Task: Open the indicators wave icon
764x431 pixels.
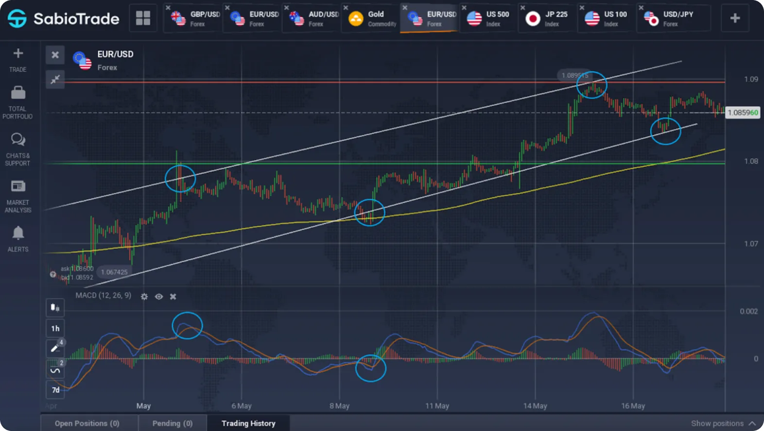Action: point(55,370)
